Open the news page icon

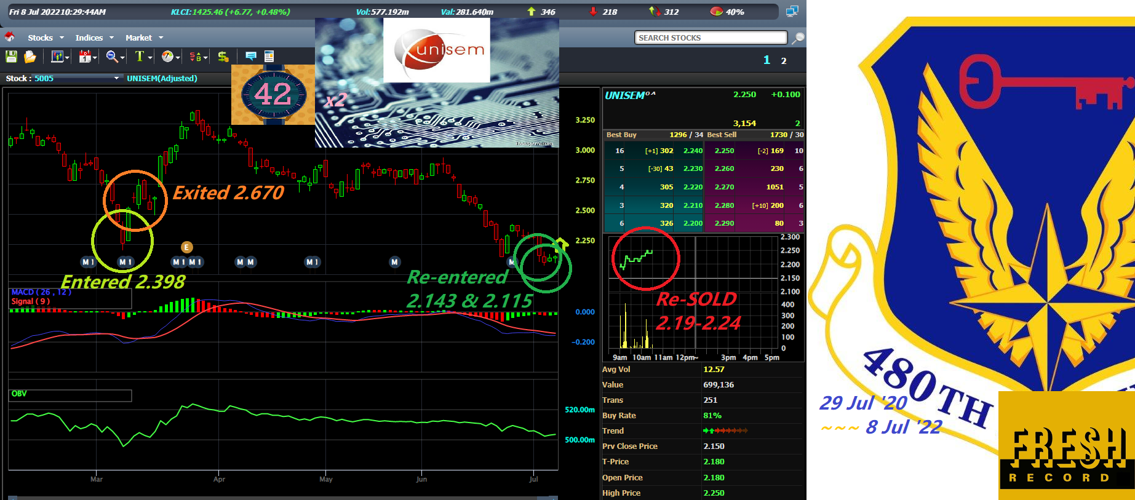point(269,57)
